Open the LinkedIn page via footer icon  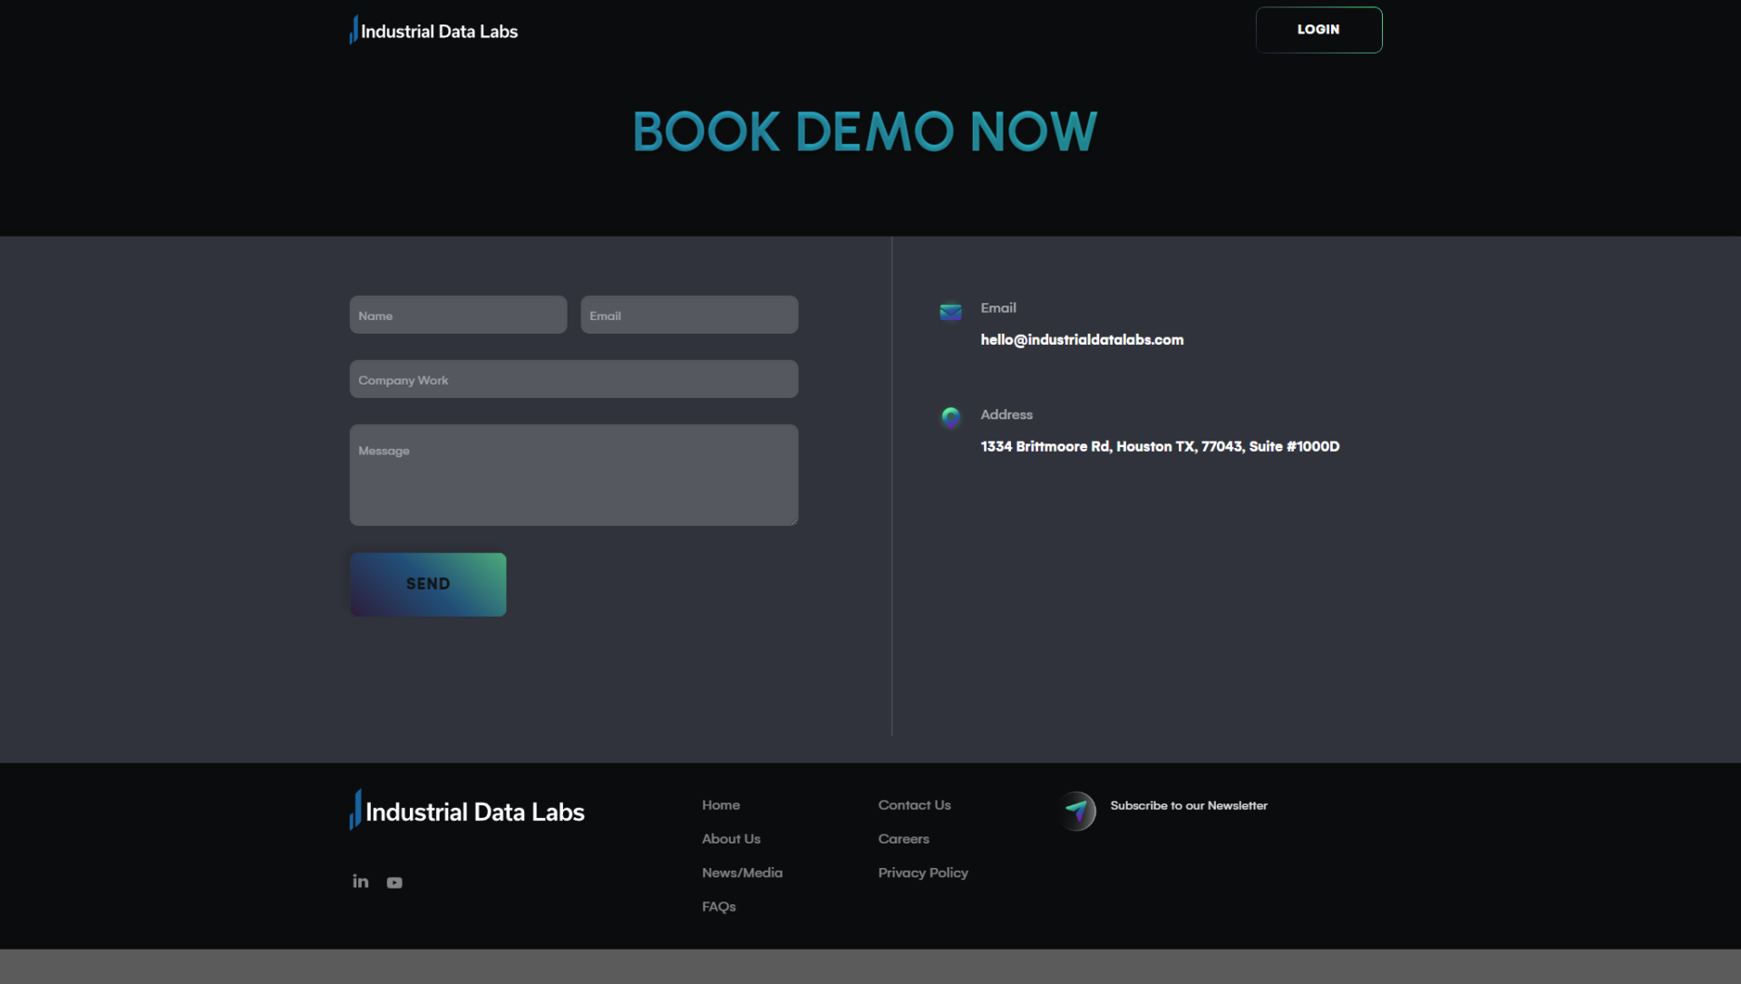[x=360, y=881]
